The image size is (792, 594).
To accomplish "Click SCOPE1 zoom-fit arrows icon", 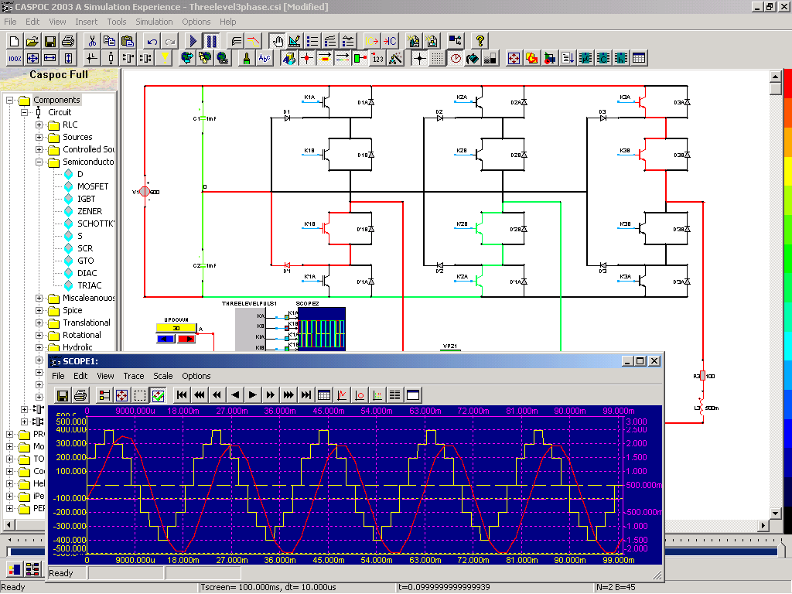I will [x=121, y=395].
